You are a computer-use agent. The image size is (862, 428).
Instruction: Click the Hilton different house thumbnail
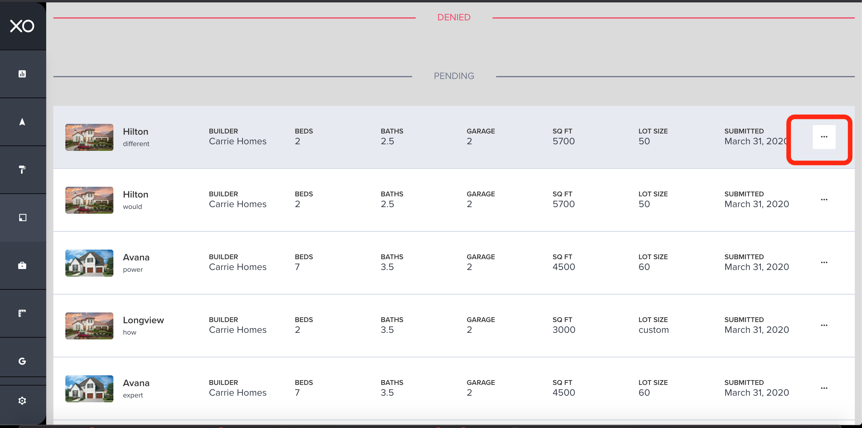click(89, 137)
